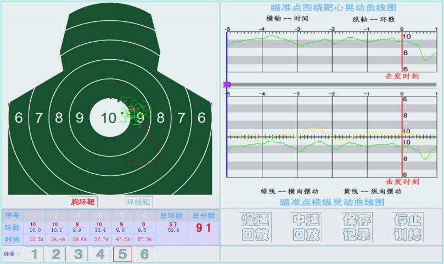
Task: Switch to the 胸环靶 target tab
Action: [x=83, y=202]
